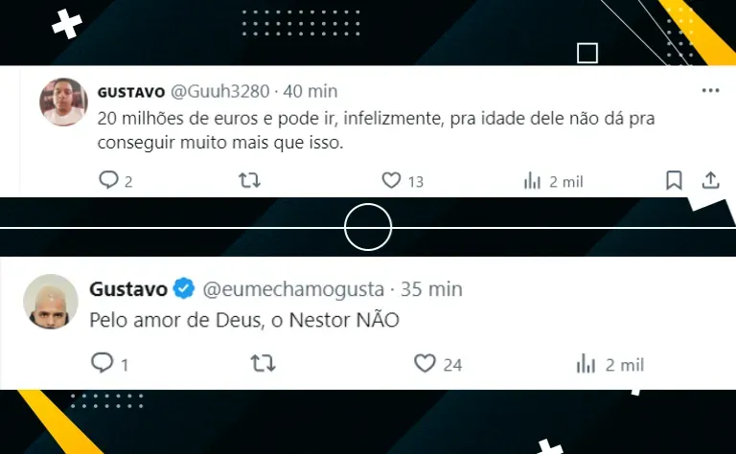Open the three-dot menu on first tweet

point(710,91)
